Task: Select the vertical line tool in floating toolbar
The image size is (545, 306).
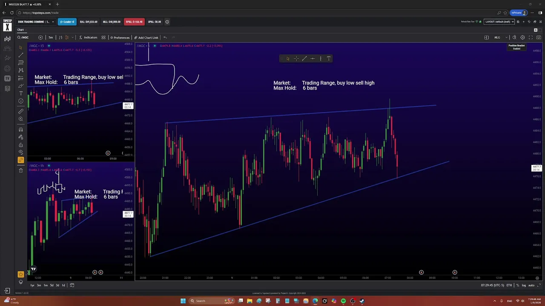Action: coord(321,59)
